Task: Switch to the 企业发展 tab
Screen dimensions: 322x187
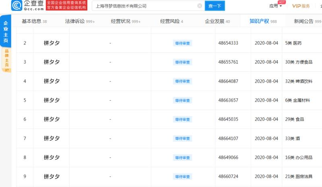Action: 217,21
